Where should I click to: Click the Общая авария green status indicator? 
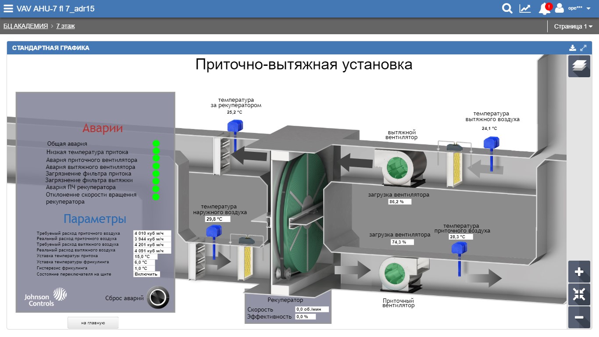click(156, 143)
